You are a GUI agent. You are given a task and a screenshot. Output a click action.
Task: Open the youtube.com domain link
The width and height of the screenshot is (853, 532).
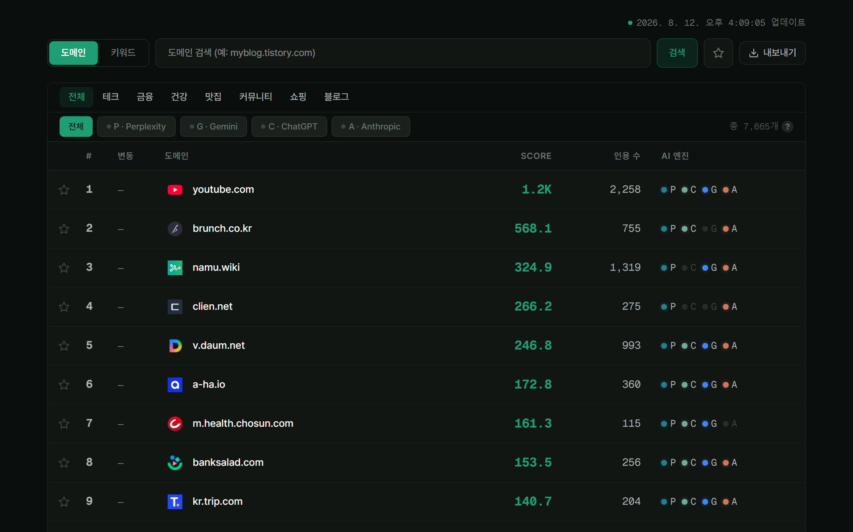[x=223, y=189]
